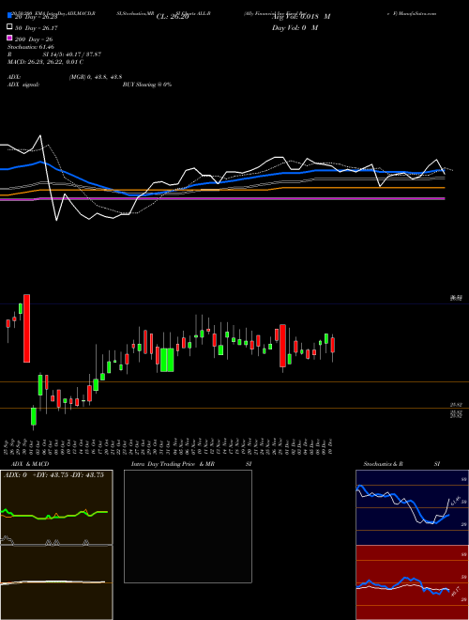Click the '61.46' value on Stochastics chart
Screen dimensions: 469x620
pos(455,501)
